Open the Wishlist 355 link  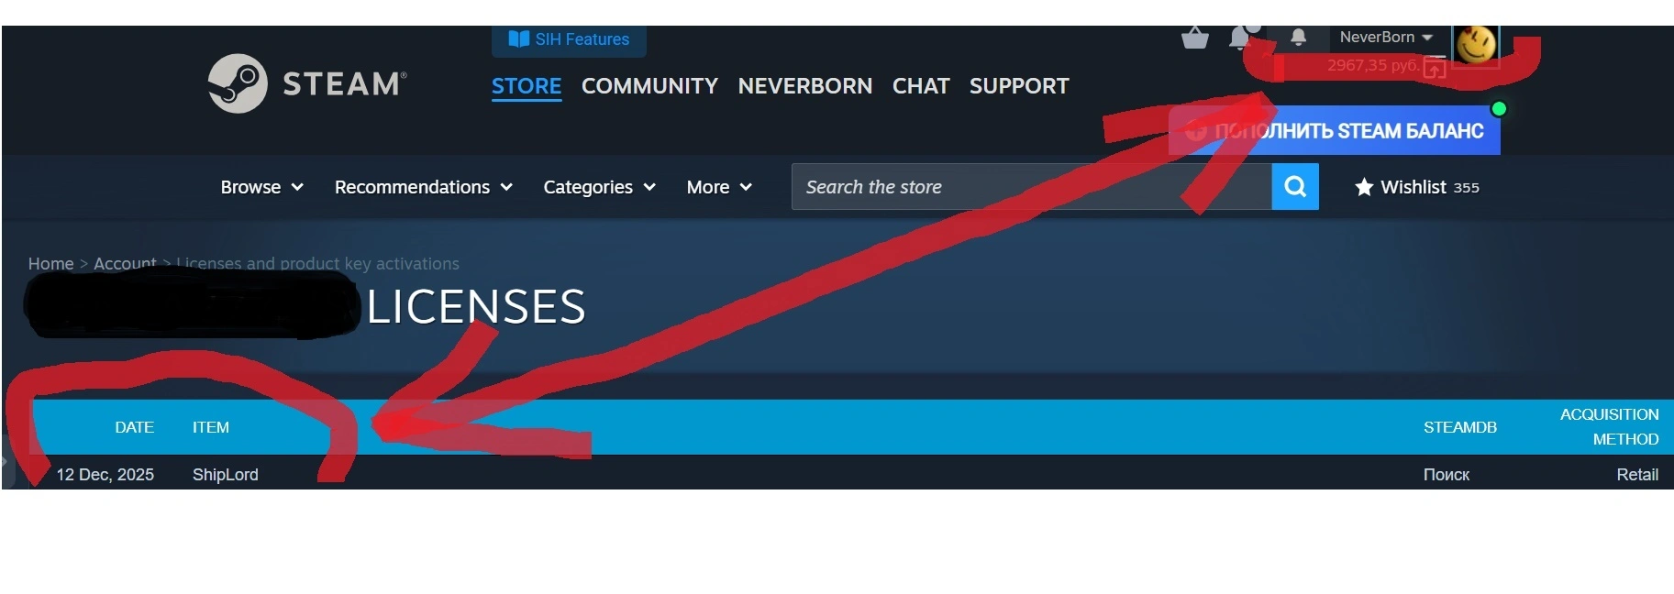point(1417,187)
